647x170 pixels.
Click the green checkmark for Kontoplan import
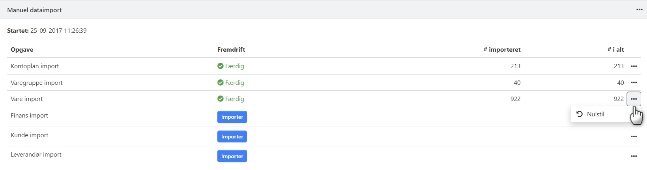(221, 66)
